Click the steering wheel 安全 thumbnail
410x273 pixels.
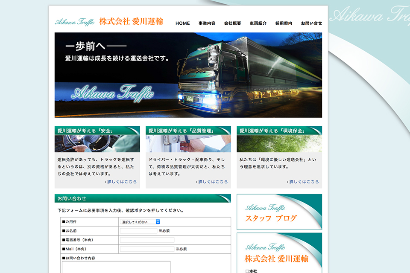click(x=97, y=144)
